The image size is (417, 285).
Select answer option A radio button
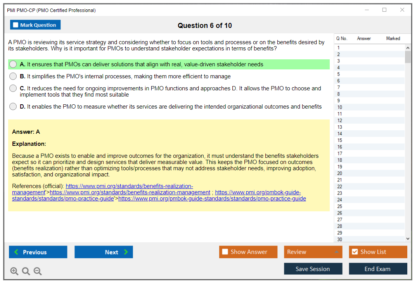13,64
